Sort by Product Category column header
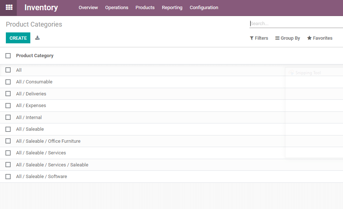The width and height of the screenshot is (343, 209). pyautogui.click(x=35, y=56)
